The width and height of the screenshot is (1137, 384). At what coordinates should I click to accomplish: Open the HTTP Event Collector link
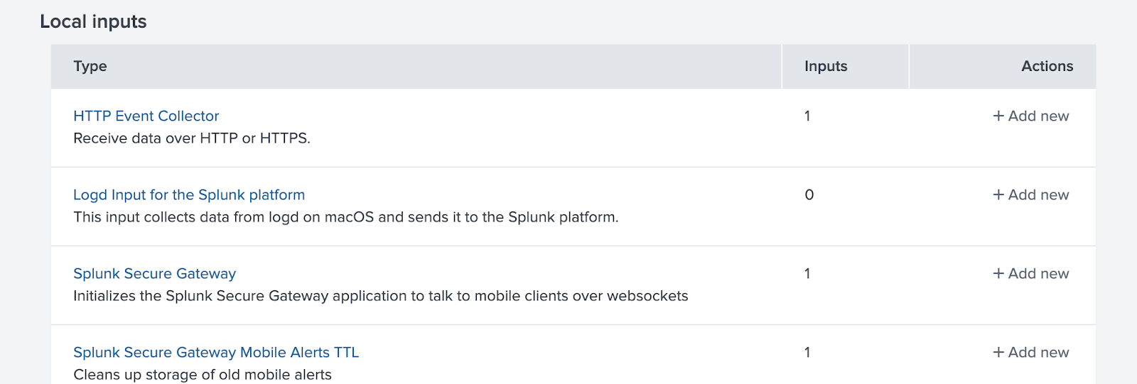146,116
